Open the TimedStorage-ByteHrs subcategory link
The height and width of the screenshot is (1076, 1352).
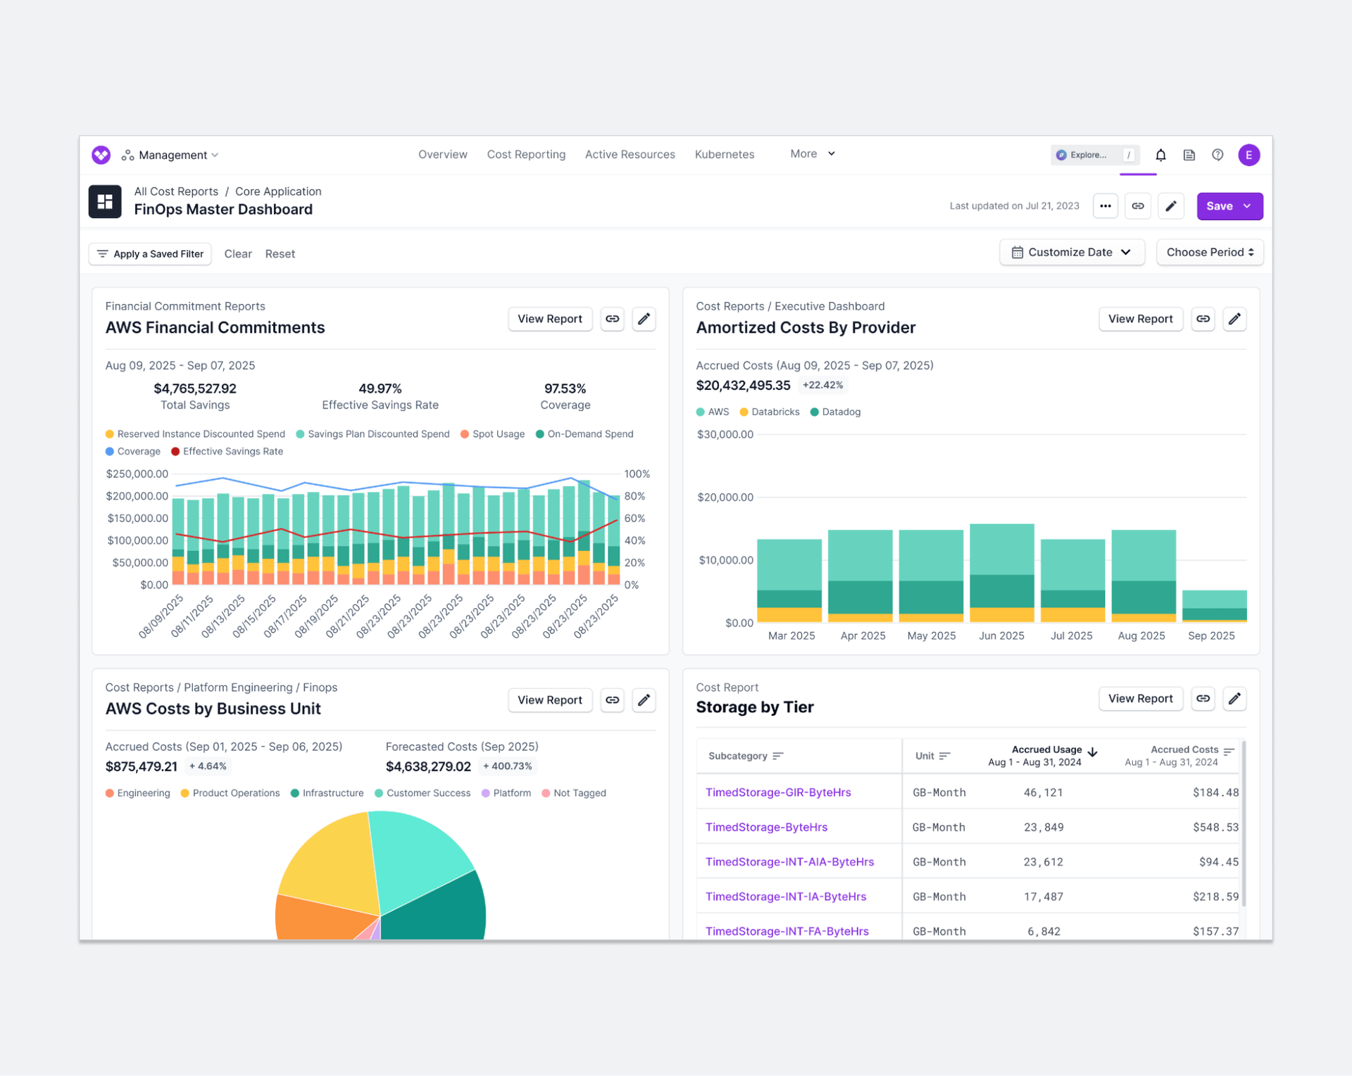(766, 827)
